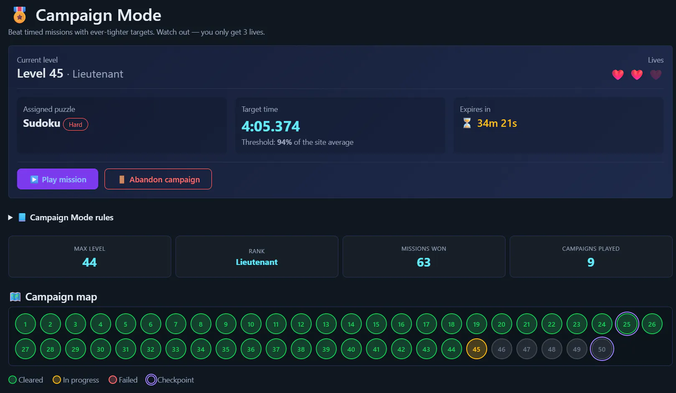Click the purple Checkpoint legend circle

(151, 380)
